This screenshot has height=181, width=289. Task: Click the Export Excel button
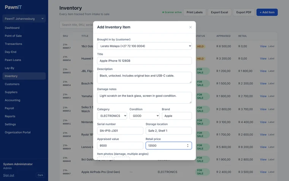point(219,12)
